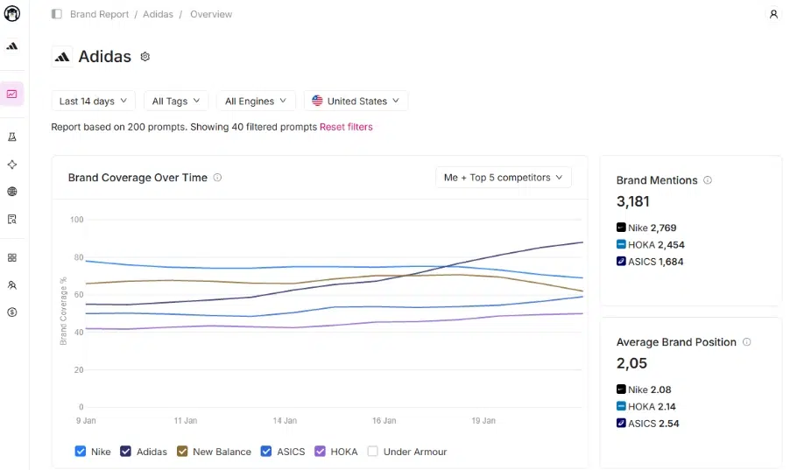Open the flask experiments sidebar icon
The width and height of the screenshot is (790, 470).
point(12,137)
